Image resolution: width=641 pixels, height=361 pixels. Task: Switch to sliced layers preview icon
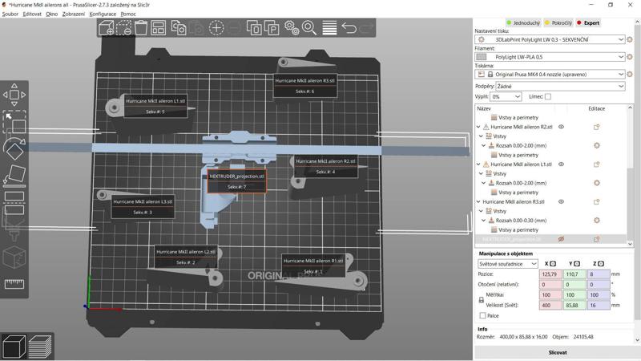point(39,347)
